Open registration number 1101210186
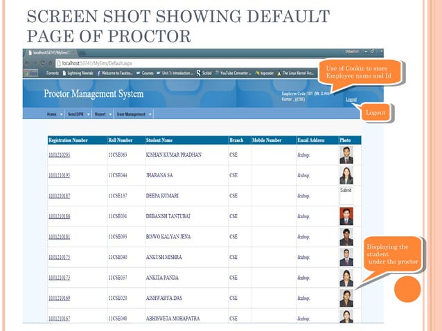The height and width of the screenshot is (331, 442). click(59, 217)
